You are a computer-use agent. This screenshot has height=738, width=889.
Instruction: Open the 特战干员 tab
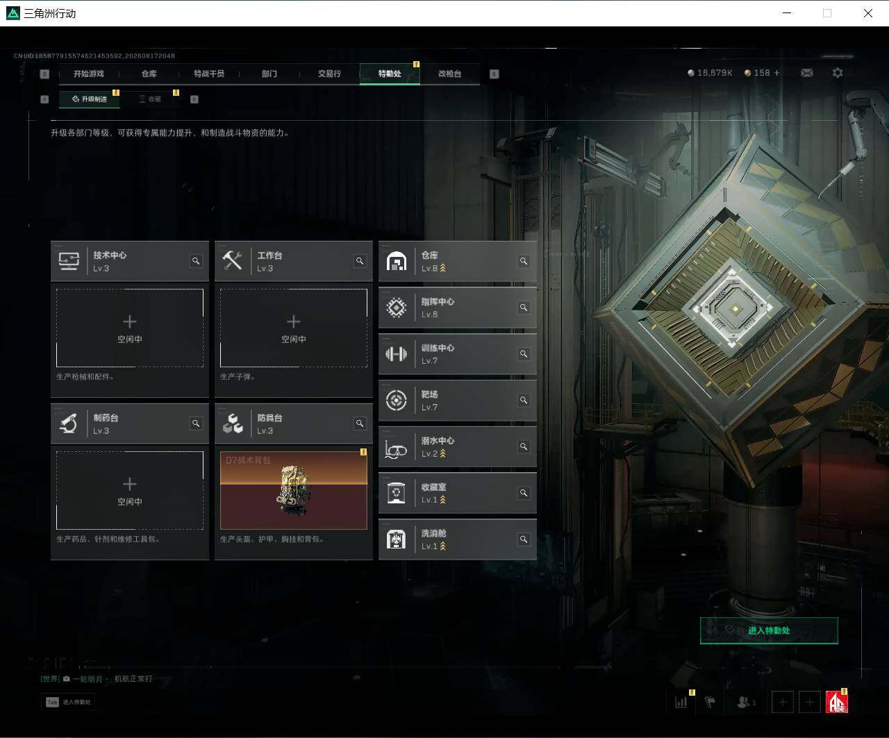pyautogui.click(x=209, y=74)
